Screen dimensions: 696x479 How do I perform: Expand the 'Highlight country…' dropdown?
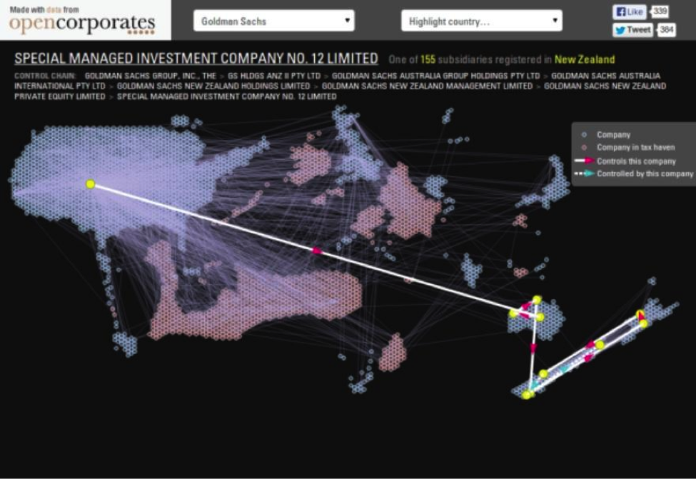482,21
